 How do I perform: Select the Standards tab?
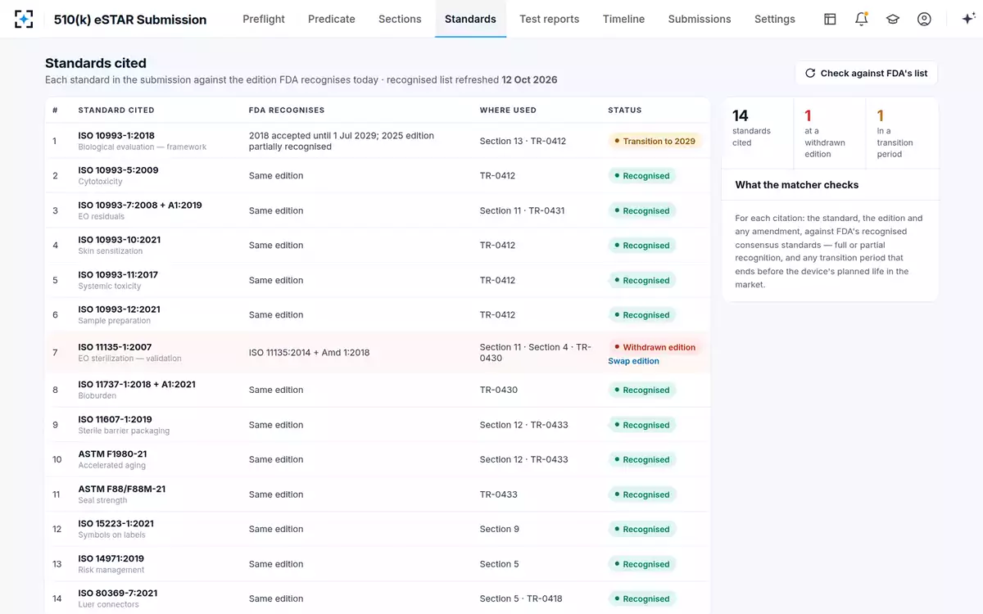tap(470, 19)
